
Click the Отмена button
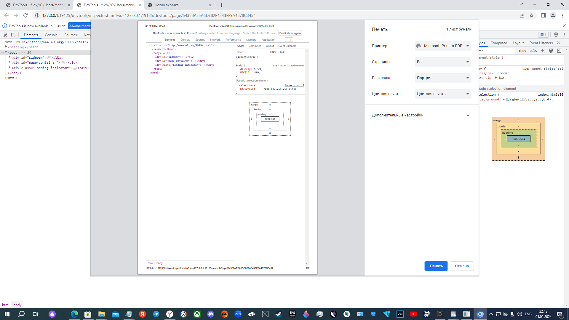coord(462,266)
